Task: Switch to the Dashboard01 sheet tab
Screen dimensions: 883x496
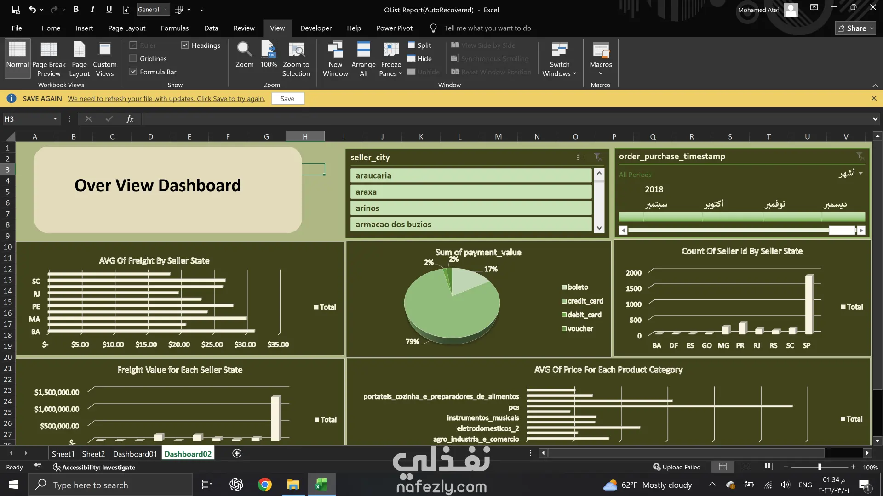Action: (135, 454)
